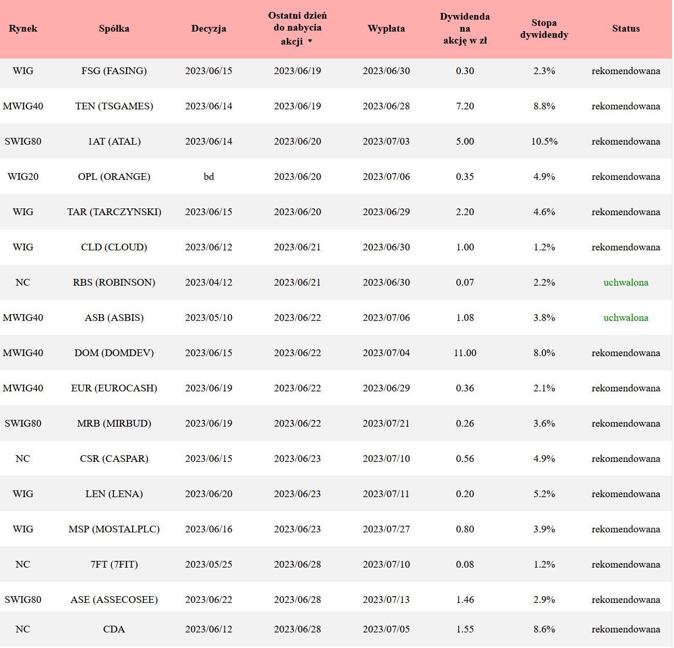Click on OPL (ORANGE) company name
674x648 pixels.
114,177
